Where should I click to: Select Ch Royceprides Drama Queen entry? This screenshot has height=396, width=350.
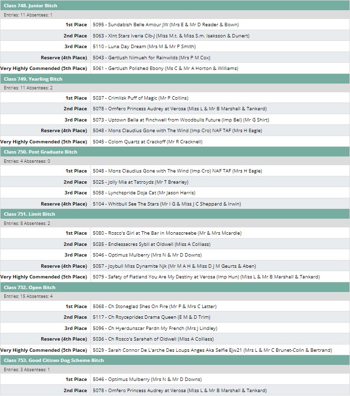coord(152,317)
